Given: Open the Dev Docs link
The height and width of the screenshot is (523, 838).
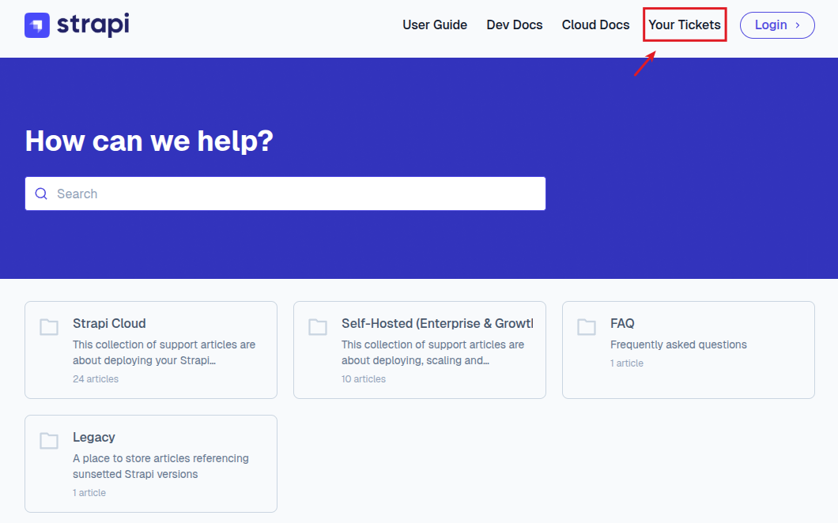Looking at the screenshot, I should click(x=514, y=24).
